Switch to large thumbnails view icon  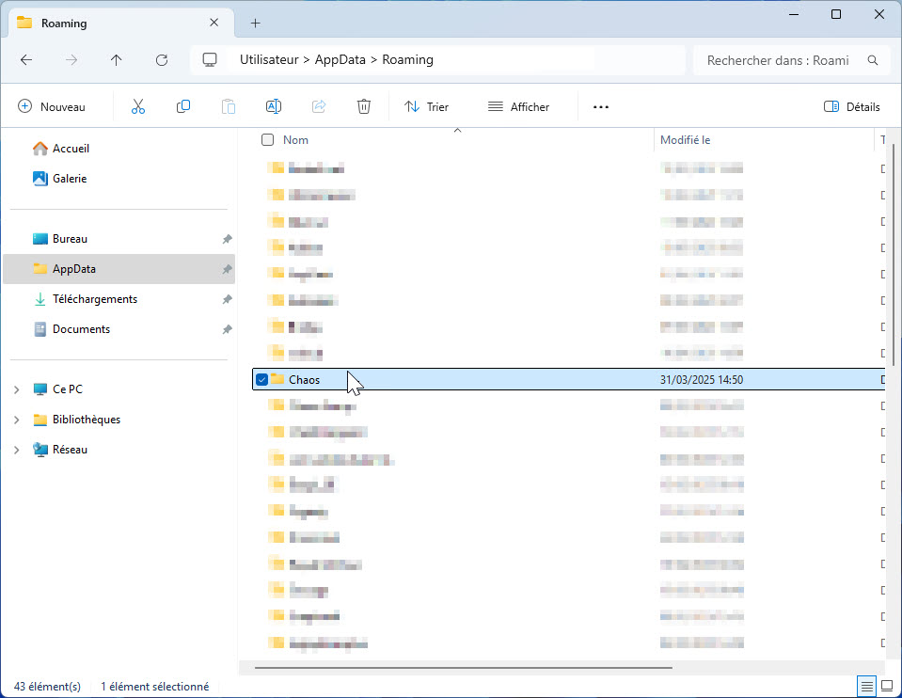point(887,686)
